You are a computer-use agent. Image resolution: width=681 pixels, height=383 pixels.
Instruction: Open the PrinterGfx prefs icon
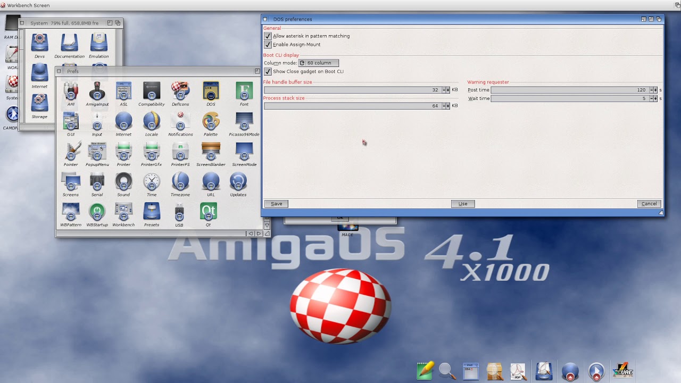pyautogui.click(x=152, y=152)
